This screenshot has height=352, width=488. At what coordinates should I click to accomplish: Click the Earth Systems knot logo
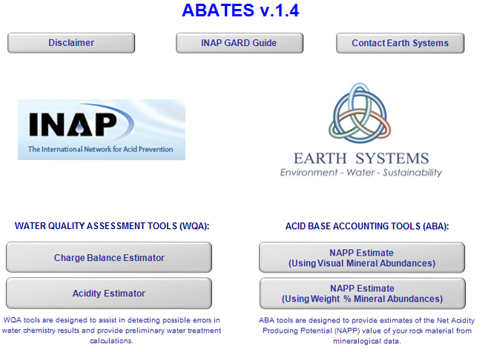tap(360, 113)
